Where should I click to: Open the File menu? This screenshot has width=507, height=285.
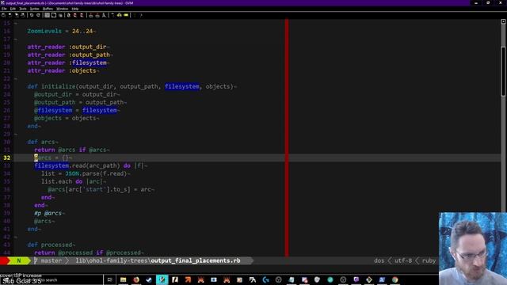point(4,9)
